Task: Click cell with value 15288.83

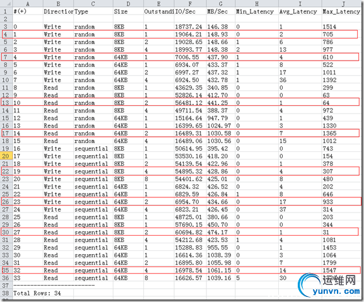Action: (x=190, y=248)
